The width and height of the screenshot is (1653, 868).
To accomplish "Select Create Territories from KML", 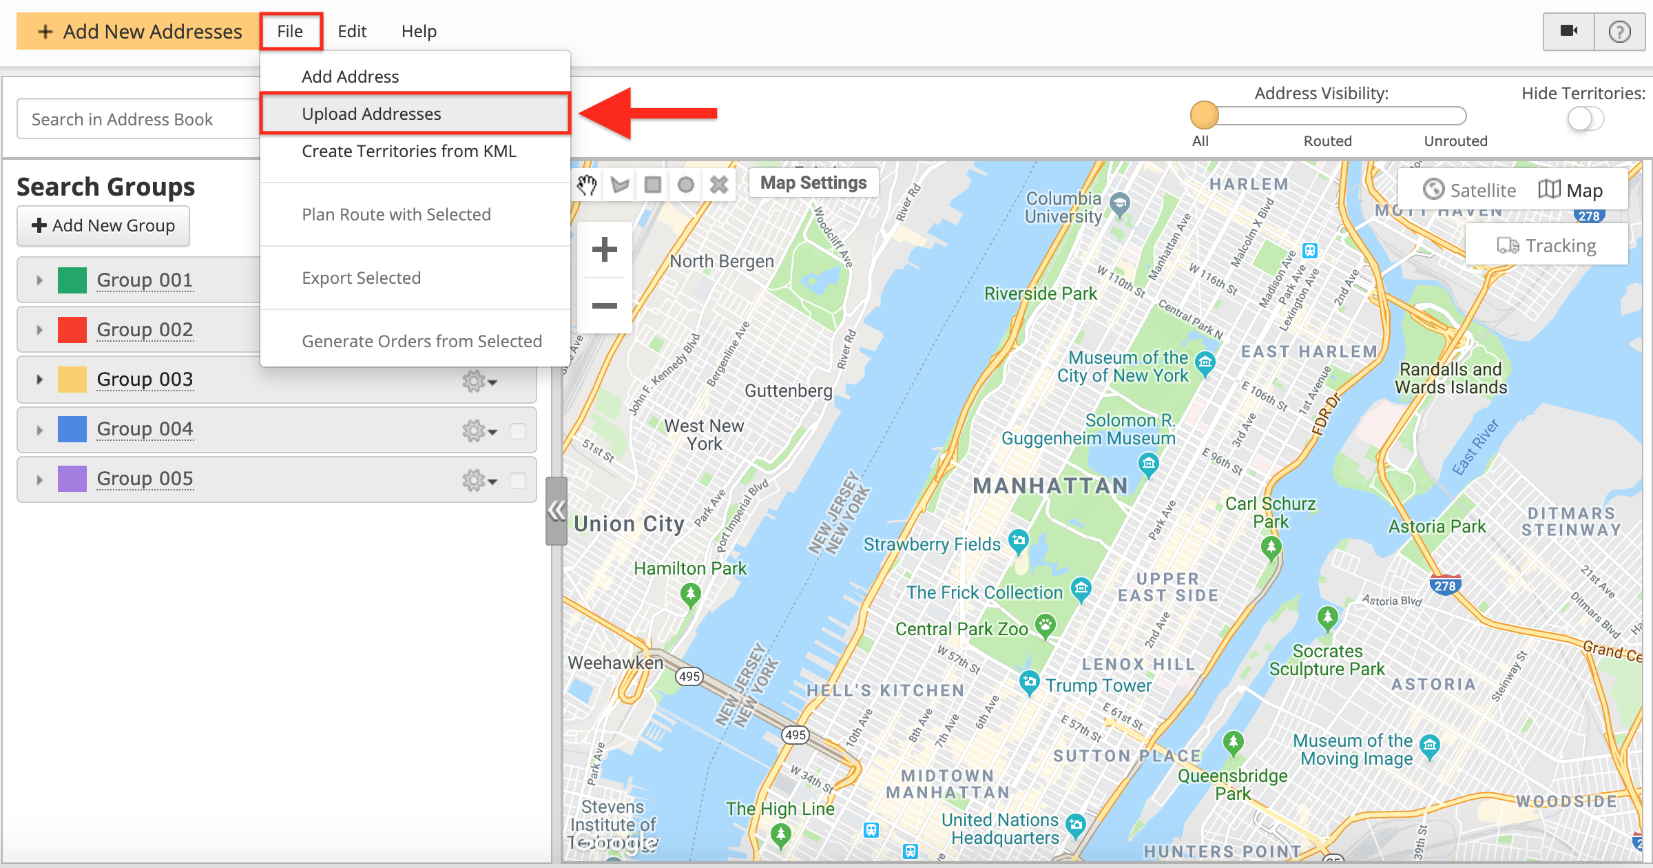I will pyautogui.click(x=408, y=151).
